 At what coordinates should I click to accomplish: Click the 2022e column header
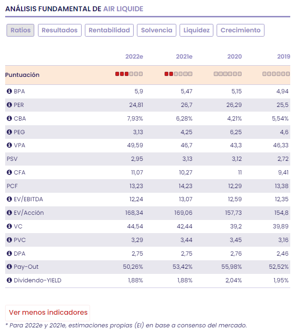(x=134, y=57)
